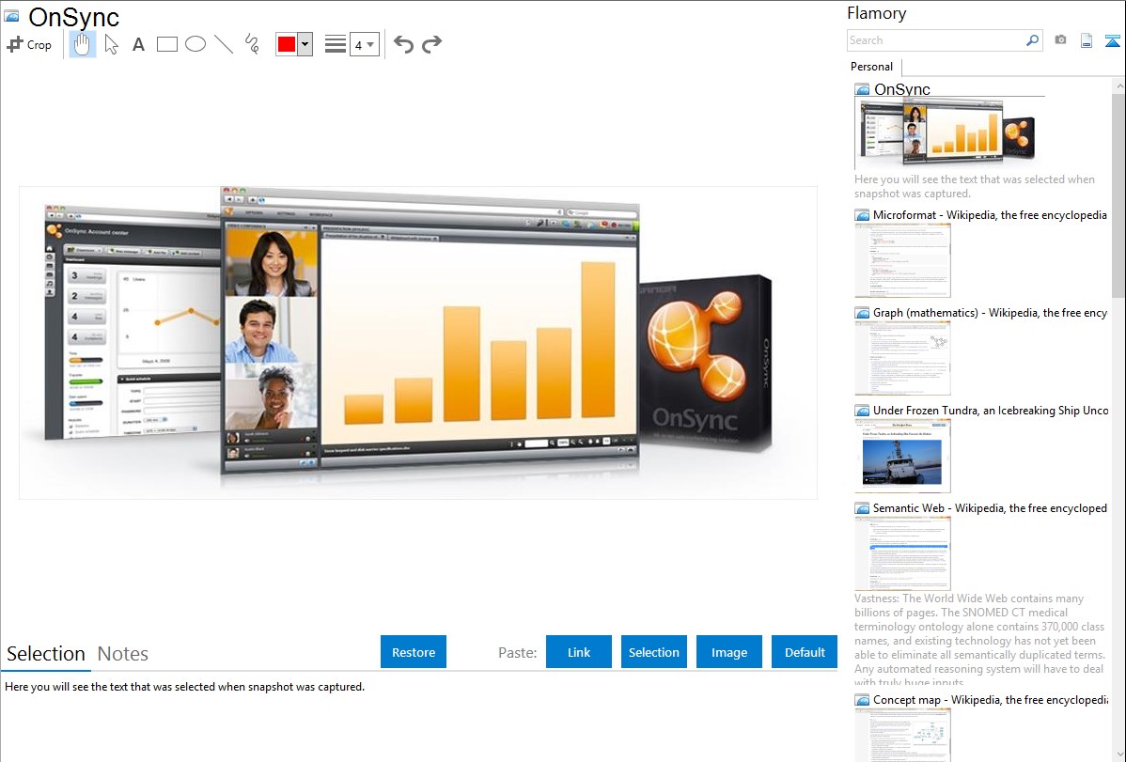Click the magnifier search icon
Image resolution: width=1126 pixels, height=762 pixels.
tap(1033, 40)
